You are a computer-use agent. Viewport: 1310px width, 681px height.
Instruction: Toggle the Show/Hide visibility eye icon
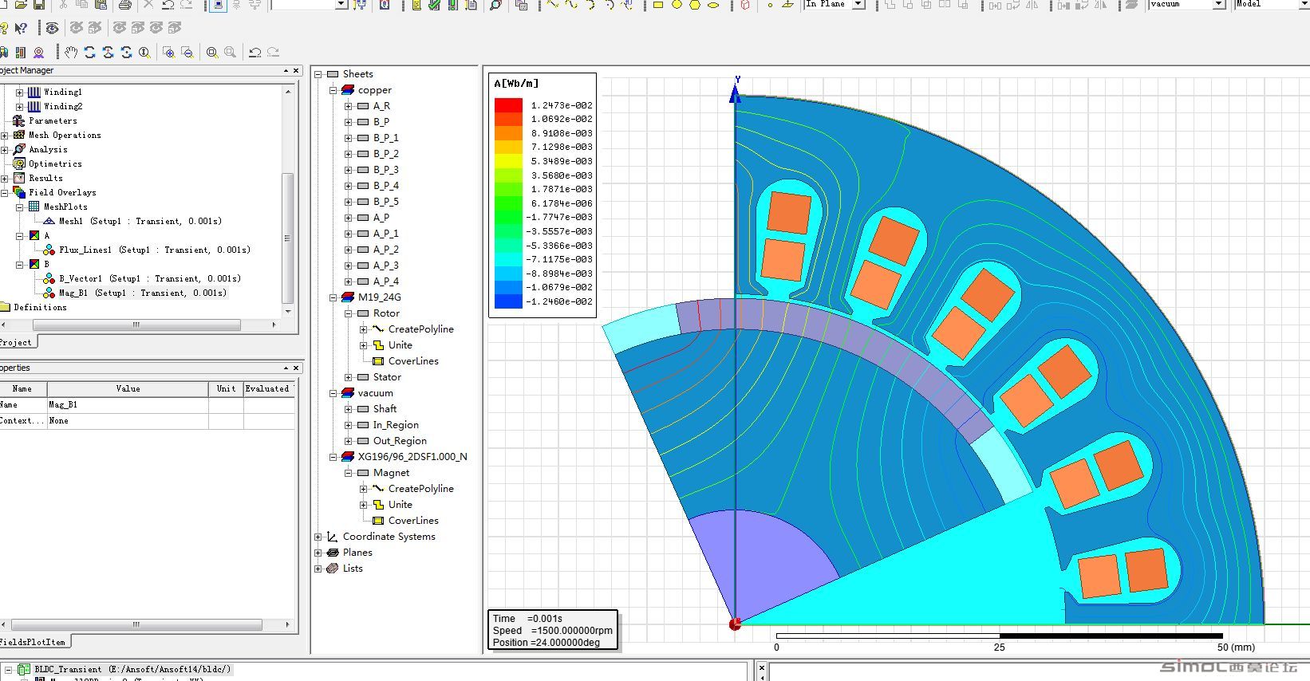tap(52, 28)
